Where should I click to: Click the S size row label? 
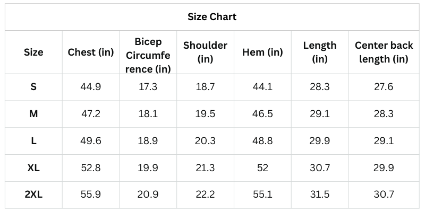click(x=33, y=87)
